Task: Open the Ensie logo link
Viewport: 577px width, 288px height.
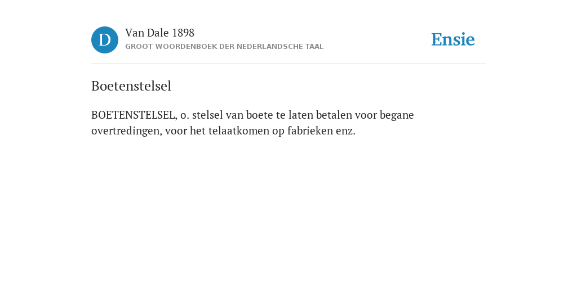Action: [x=453, y=39]
